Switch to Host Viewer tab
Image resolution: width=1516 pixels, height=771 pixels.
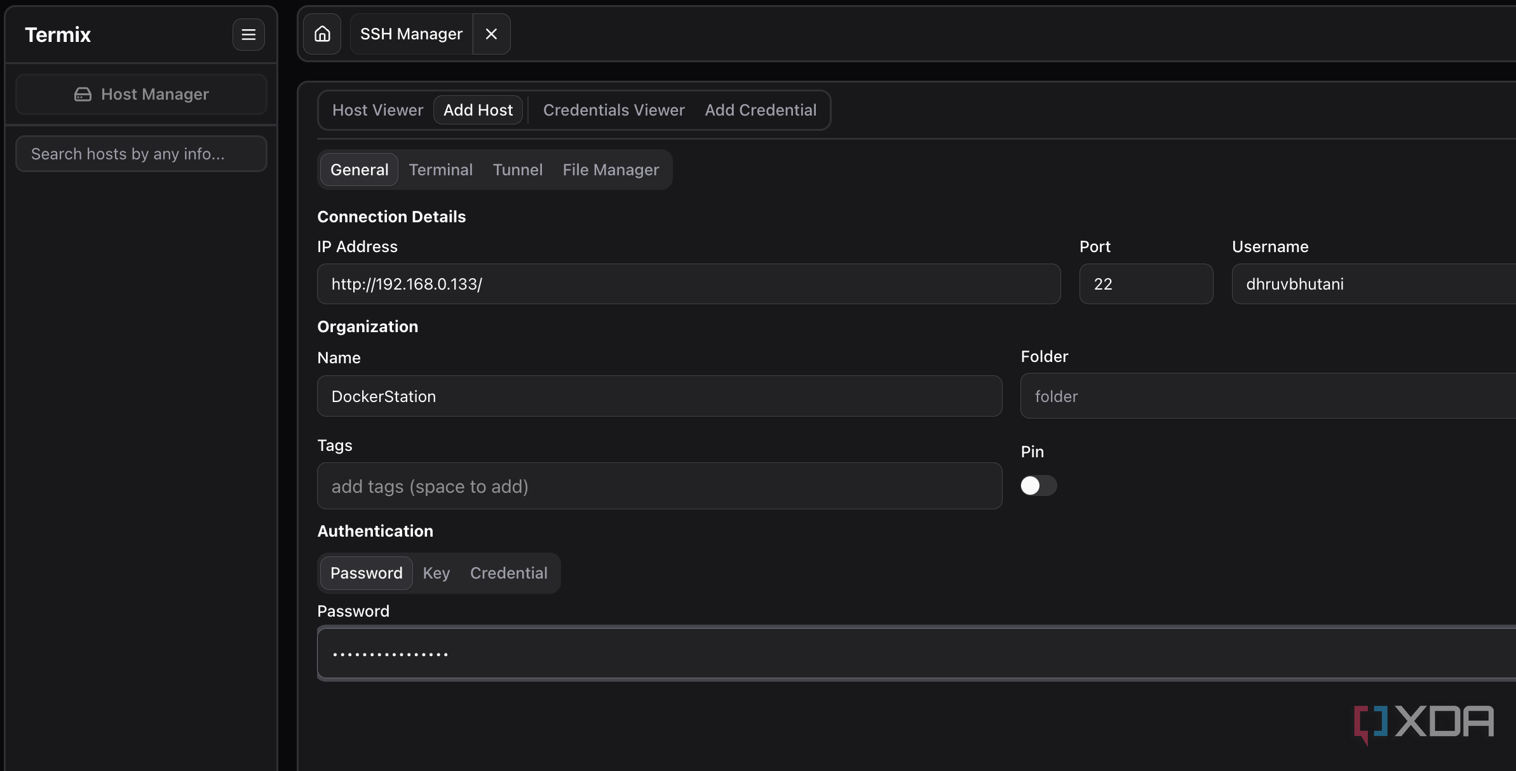377,110
